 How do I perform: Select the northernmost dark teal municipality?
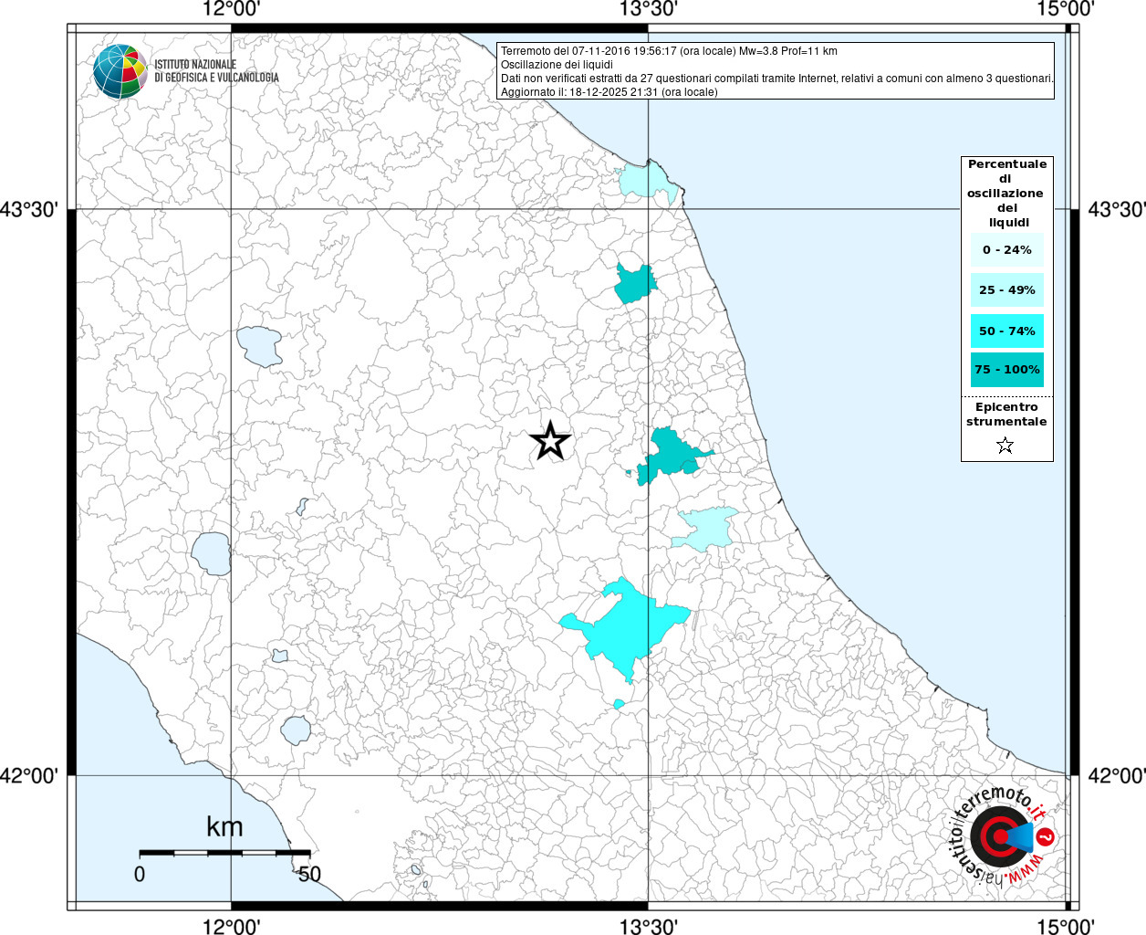point(634,284)
